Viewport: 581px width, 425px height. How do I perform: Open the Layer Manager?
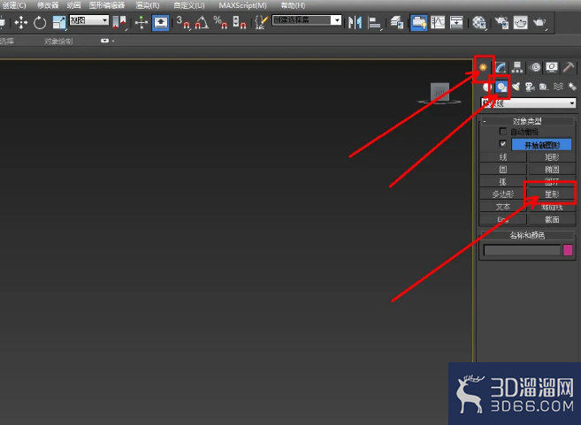click(397, 23)
